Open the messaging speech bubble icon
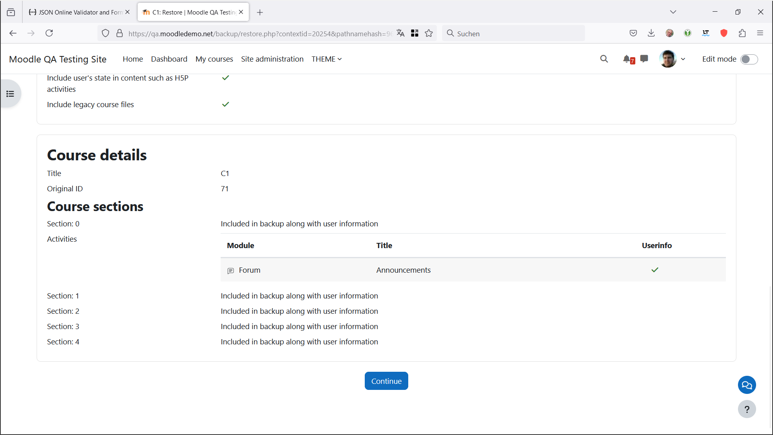This screenshot has width=773, height=435. click(644, 59)
